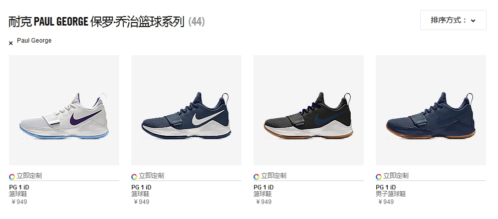The width and height of the screenshot is (498, 219).
Task: Click PG 1 iD title of the 男子篮球鞋 product
Action: click(386, 187)
